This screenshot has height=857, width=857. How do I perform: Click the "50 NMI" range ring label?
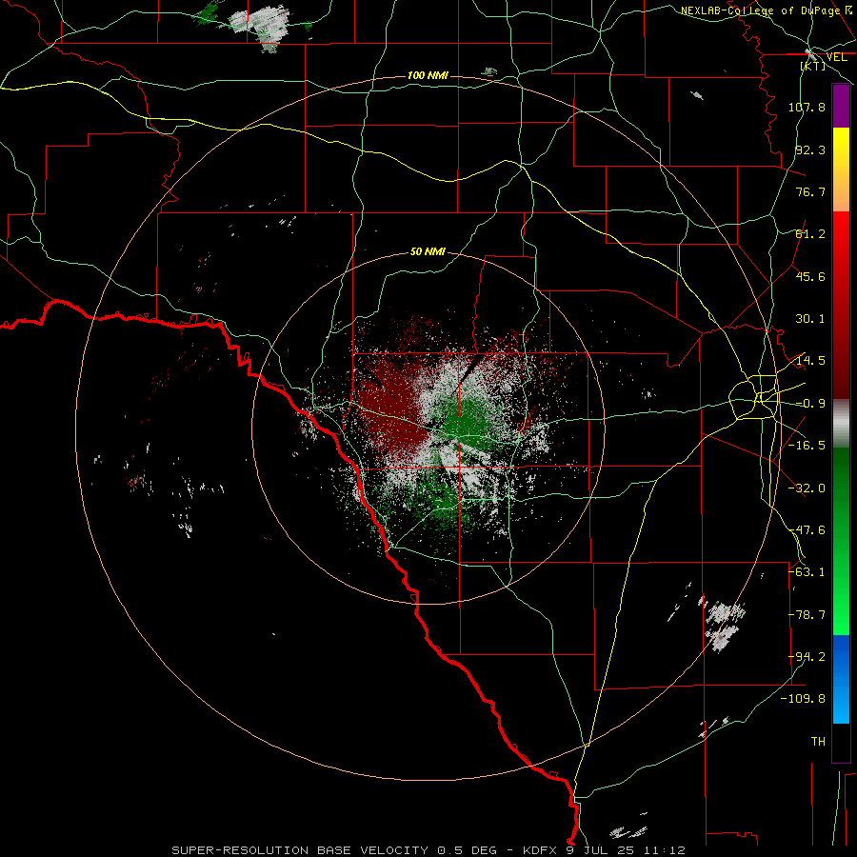428,251
